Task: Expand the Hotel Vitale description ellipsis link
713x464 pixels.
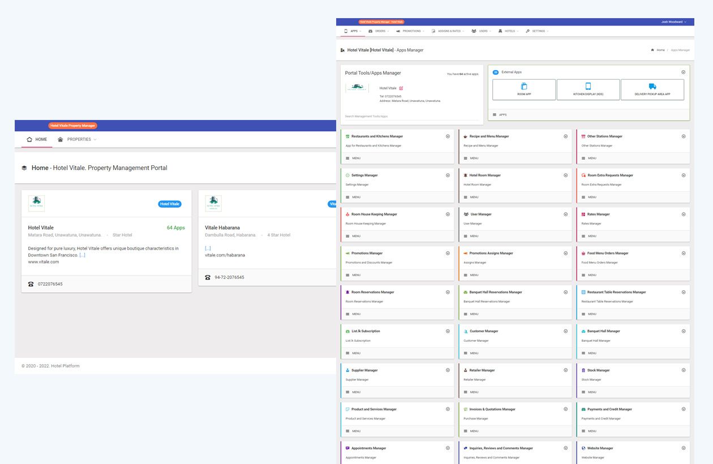Action: click(83, 255)
